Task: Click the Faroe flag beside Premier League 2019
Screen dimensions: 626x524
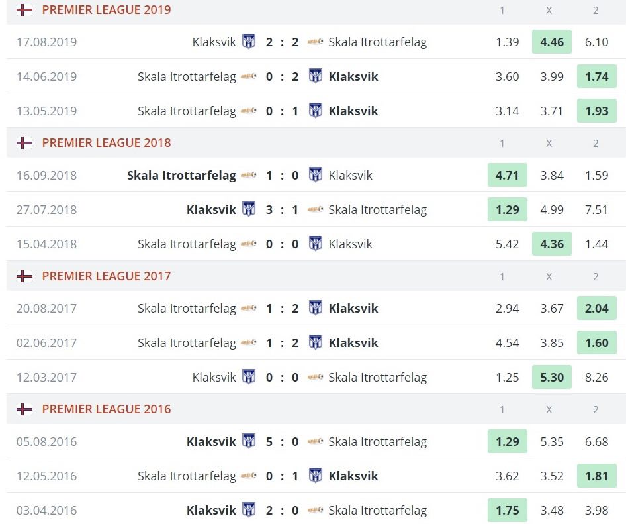Action: (24, 10)
